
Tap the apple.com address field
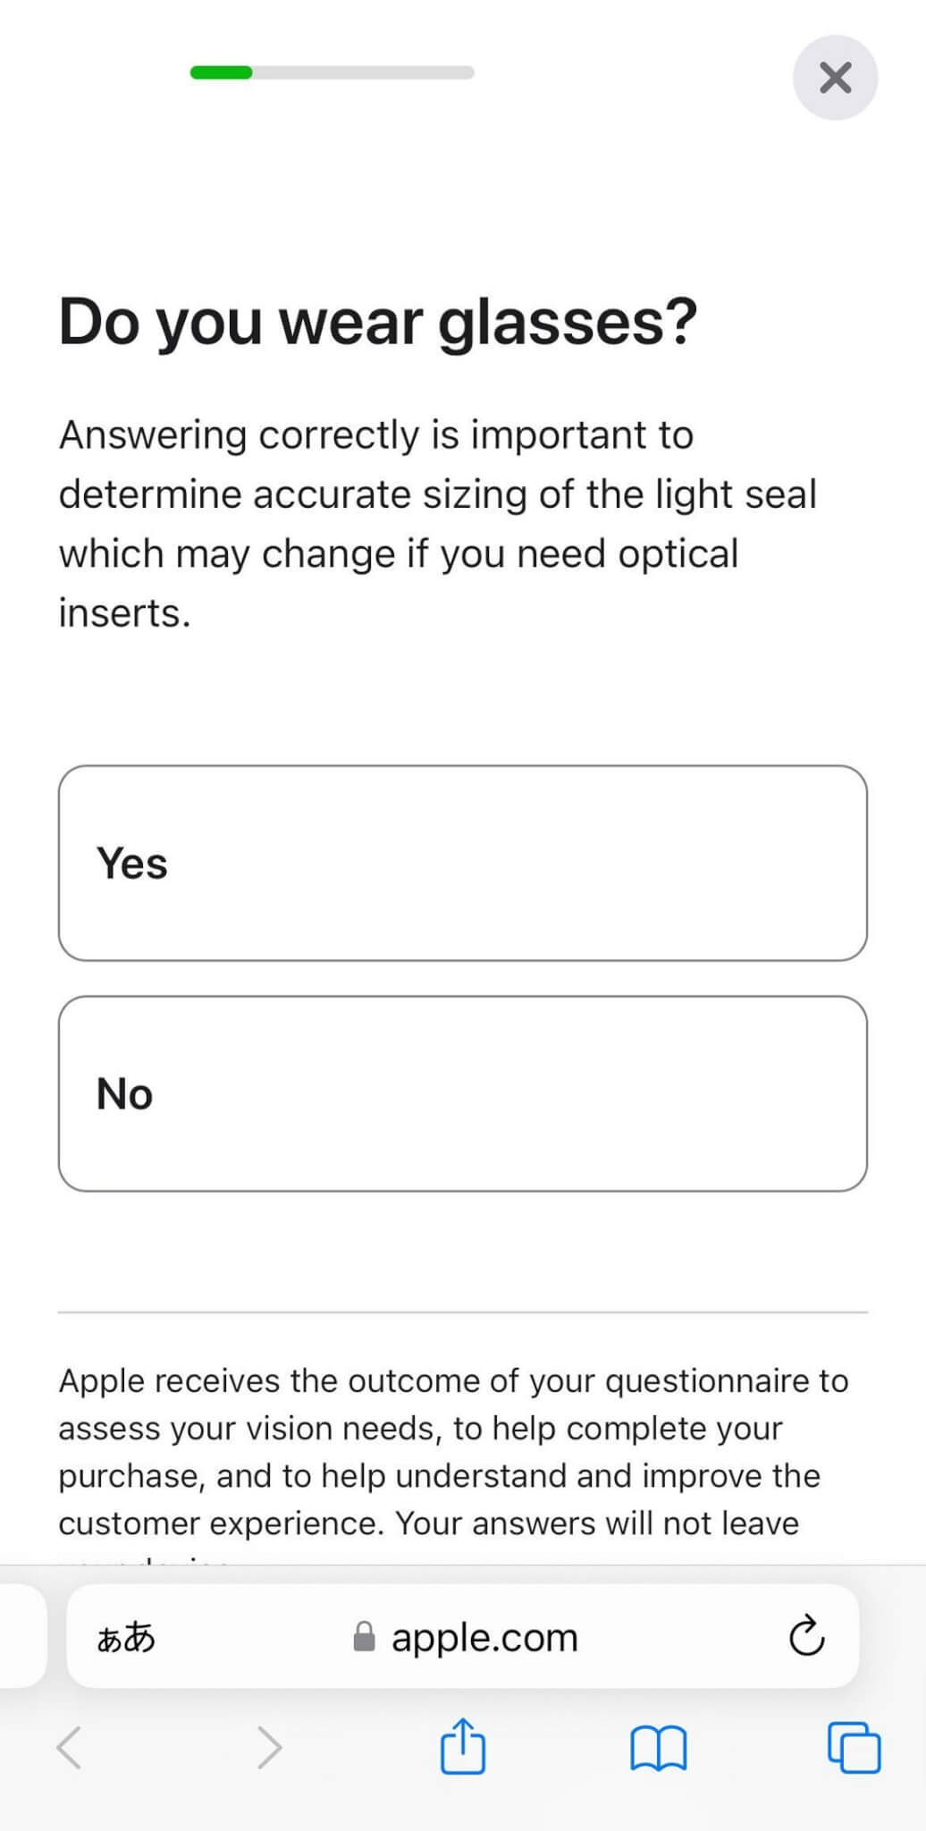(484, 1638)
